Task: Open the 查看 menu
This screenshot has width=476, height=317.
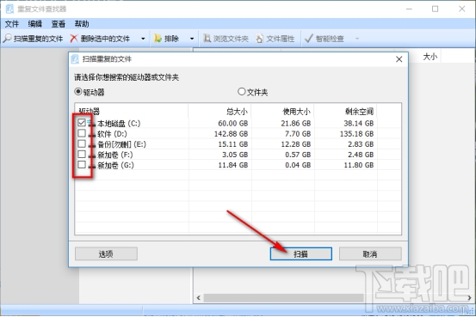Action: tap(59, 24)
